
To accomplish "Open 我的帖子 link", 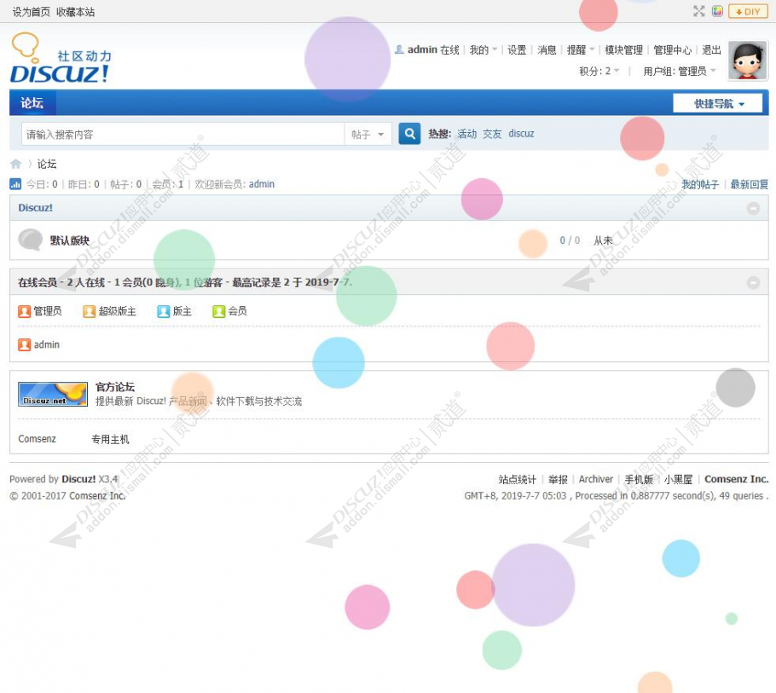I will point(700,184).
